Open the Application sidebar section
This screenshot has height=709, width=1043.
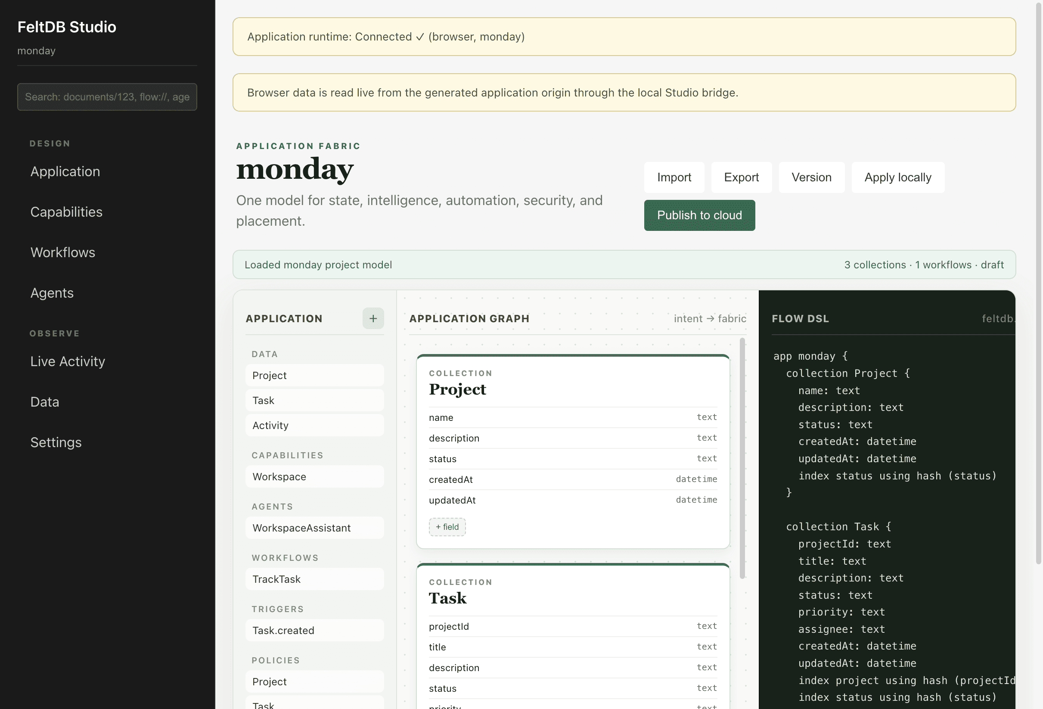click(x=65, y=171)
